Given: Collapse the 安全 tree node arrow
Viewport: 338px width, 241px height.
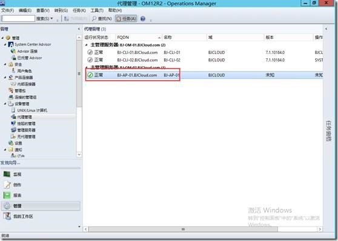Looking at the screenshot, I should tap(5, 64).
